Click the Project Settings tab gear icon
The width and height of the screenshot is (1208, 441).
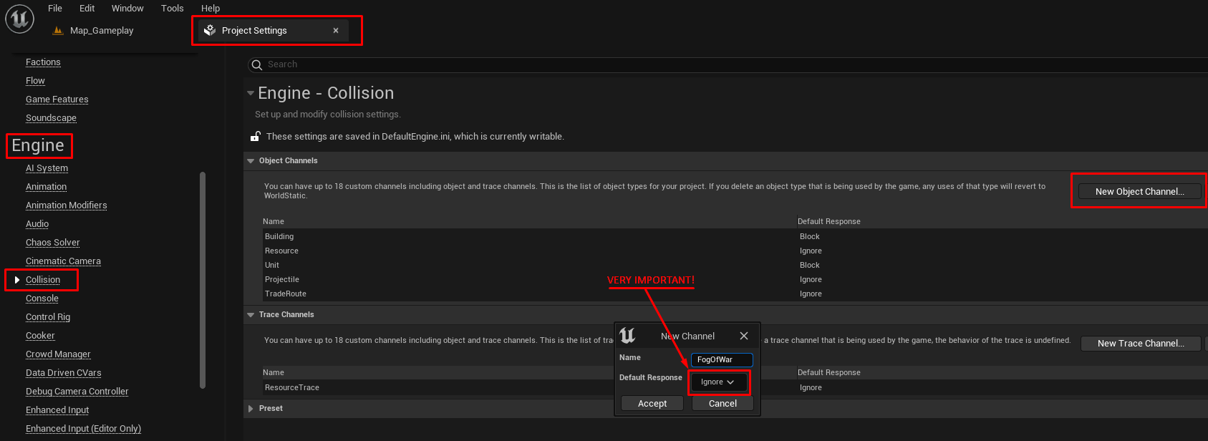210,31
